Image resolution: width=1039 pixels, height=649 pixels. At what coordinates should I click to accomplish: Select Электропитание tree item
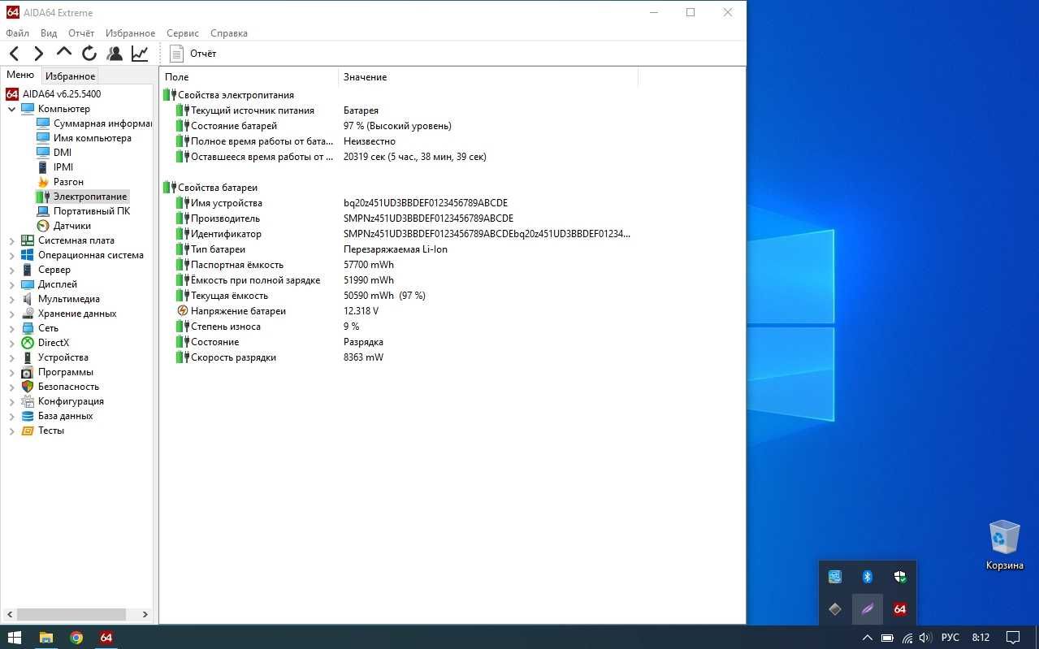click(x=82, y=197)
